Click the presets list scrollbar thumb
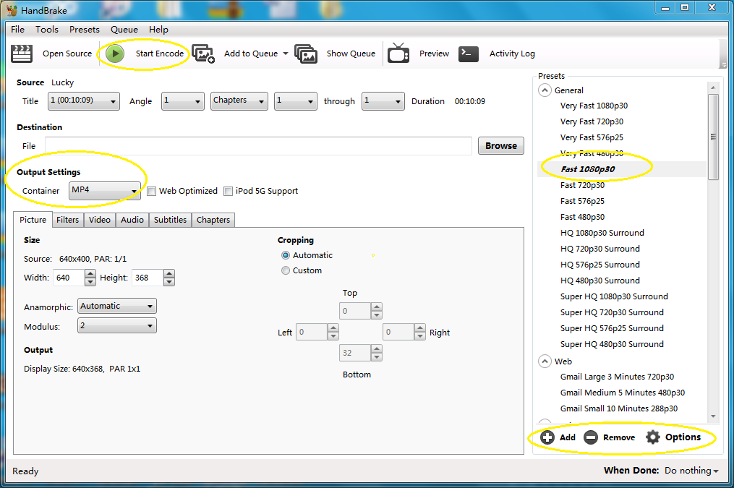Viewport: 734px width, 488px height. 713,137
